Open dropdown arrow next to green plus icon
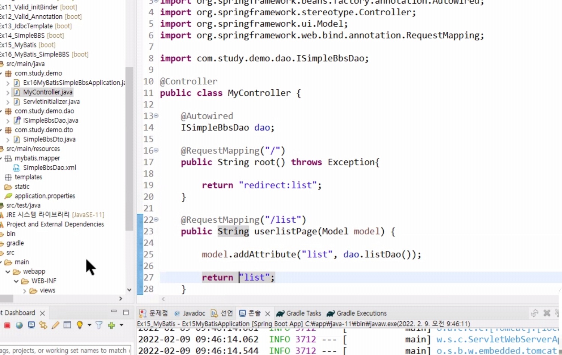This screenshot has width=562, height=355. [122, 325]
